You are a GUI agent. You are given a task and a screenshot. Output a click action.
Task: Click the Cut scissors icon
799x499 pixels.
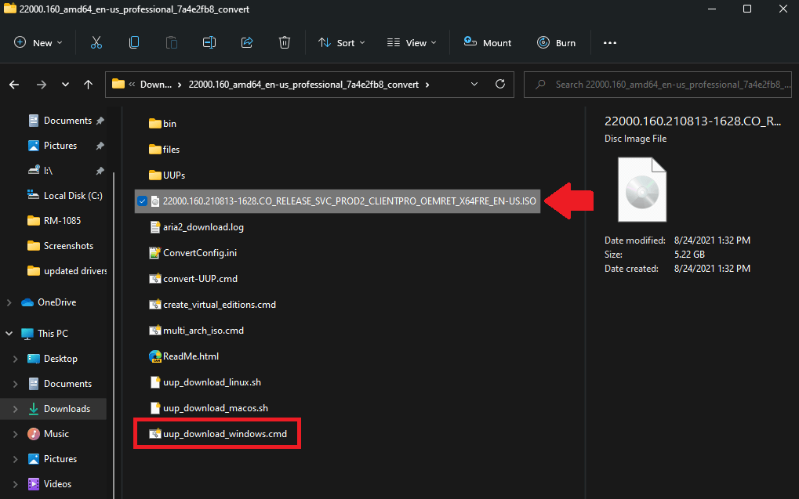point(96,43)
